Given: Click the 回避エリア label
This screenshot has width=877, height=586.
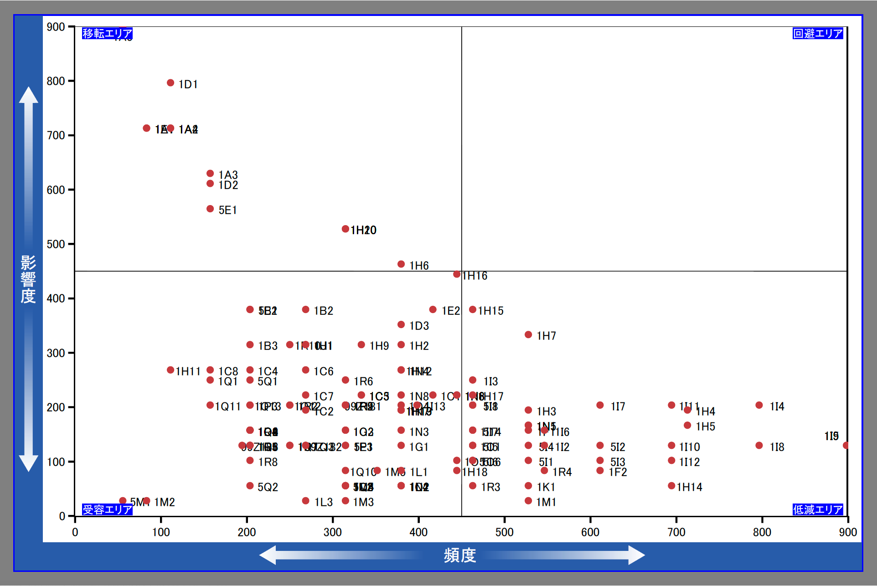Looking at the screenshot, I should click(x=818, y=33).
